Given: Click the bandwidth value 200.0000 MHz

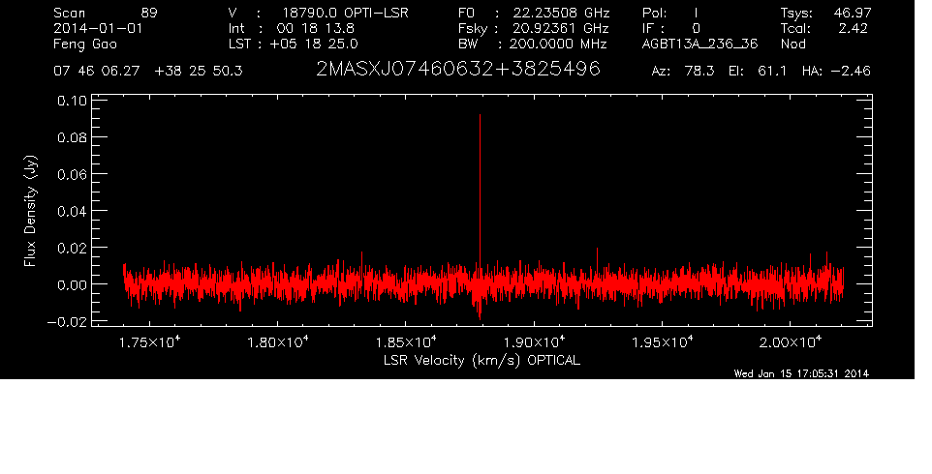Looking at the screenshot, I should click(557, 44).
